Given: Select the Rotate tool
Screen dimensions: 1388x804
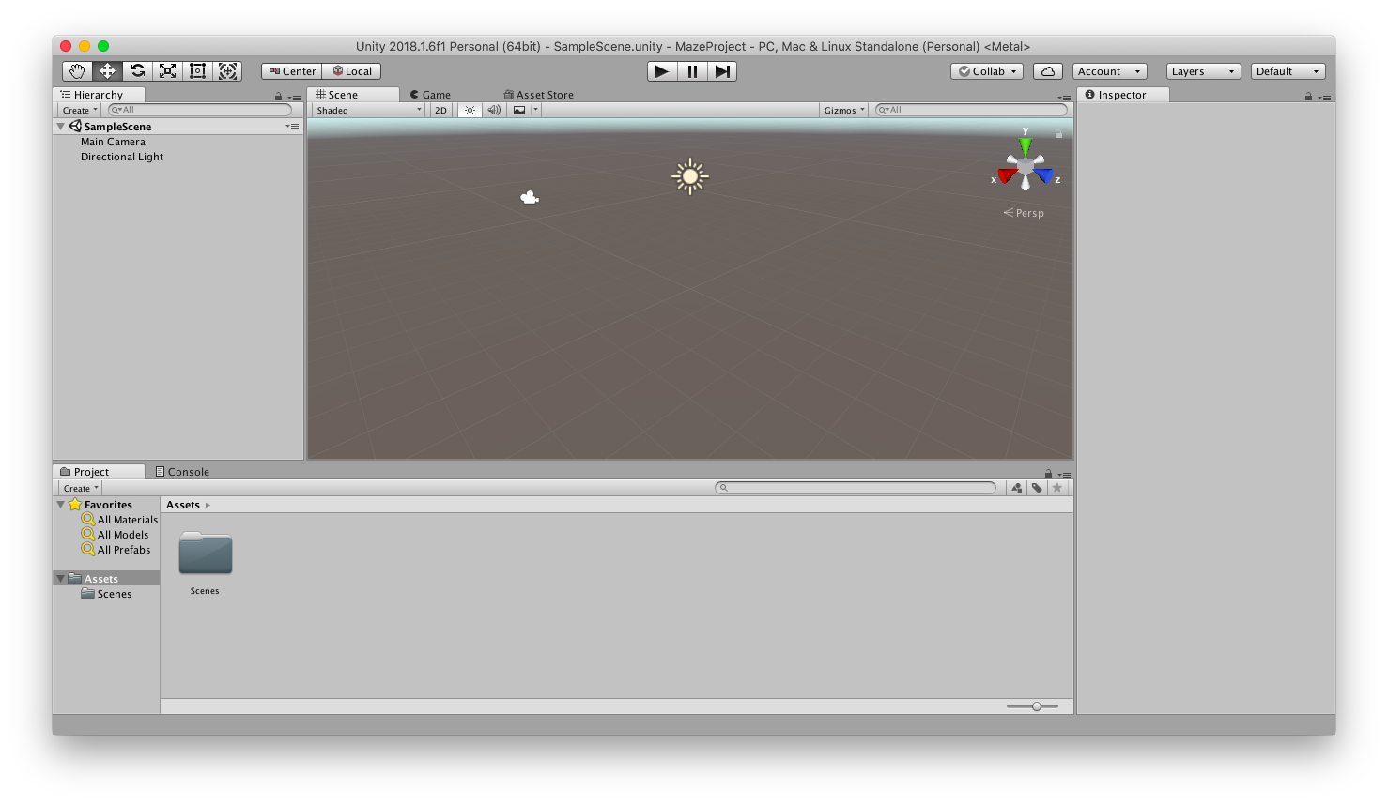Looking at the screenshot, I should [x=138, y=71].
